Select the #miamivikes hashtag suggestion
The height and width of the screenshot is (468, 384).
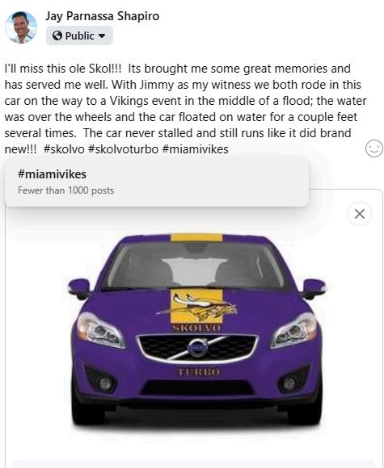[x=157, y=182]
